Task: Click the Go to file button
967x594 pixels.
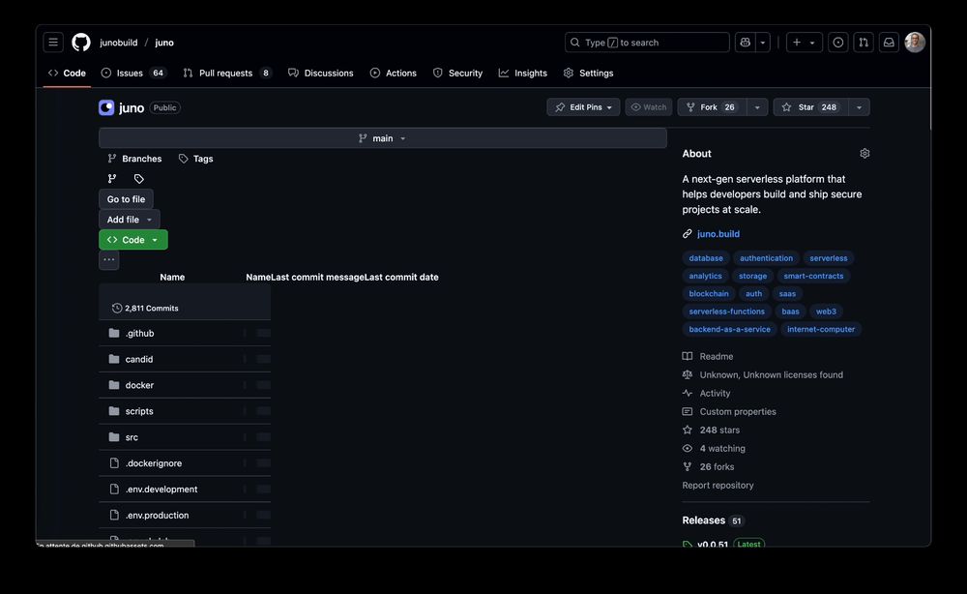Action: (126, 199)
